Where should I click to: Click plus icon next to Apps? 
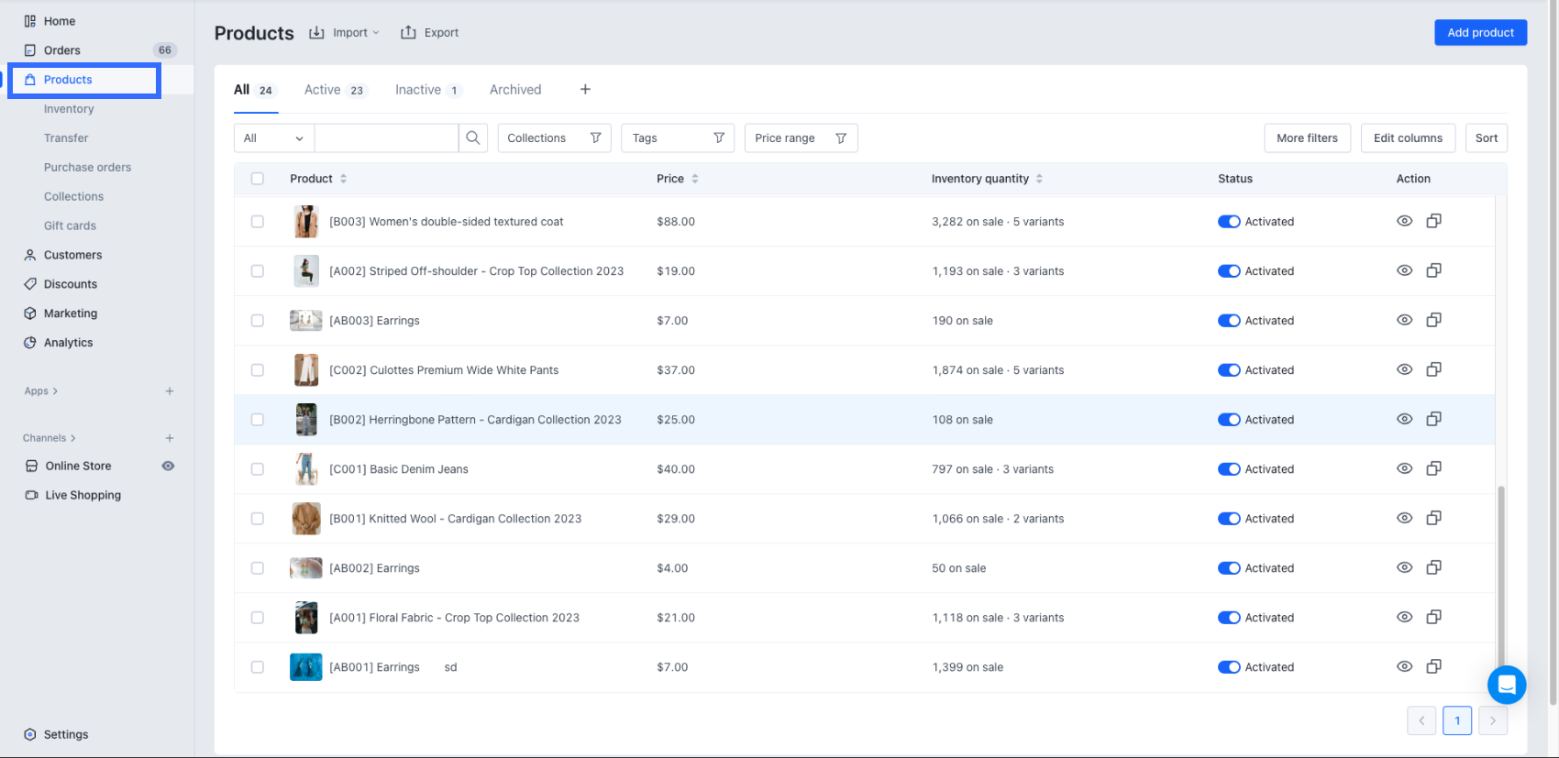click(170, 391)
